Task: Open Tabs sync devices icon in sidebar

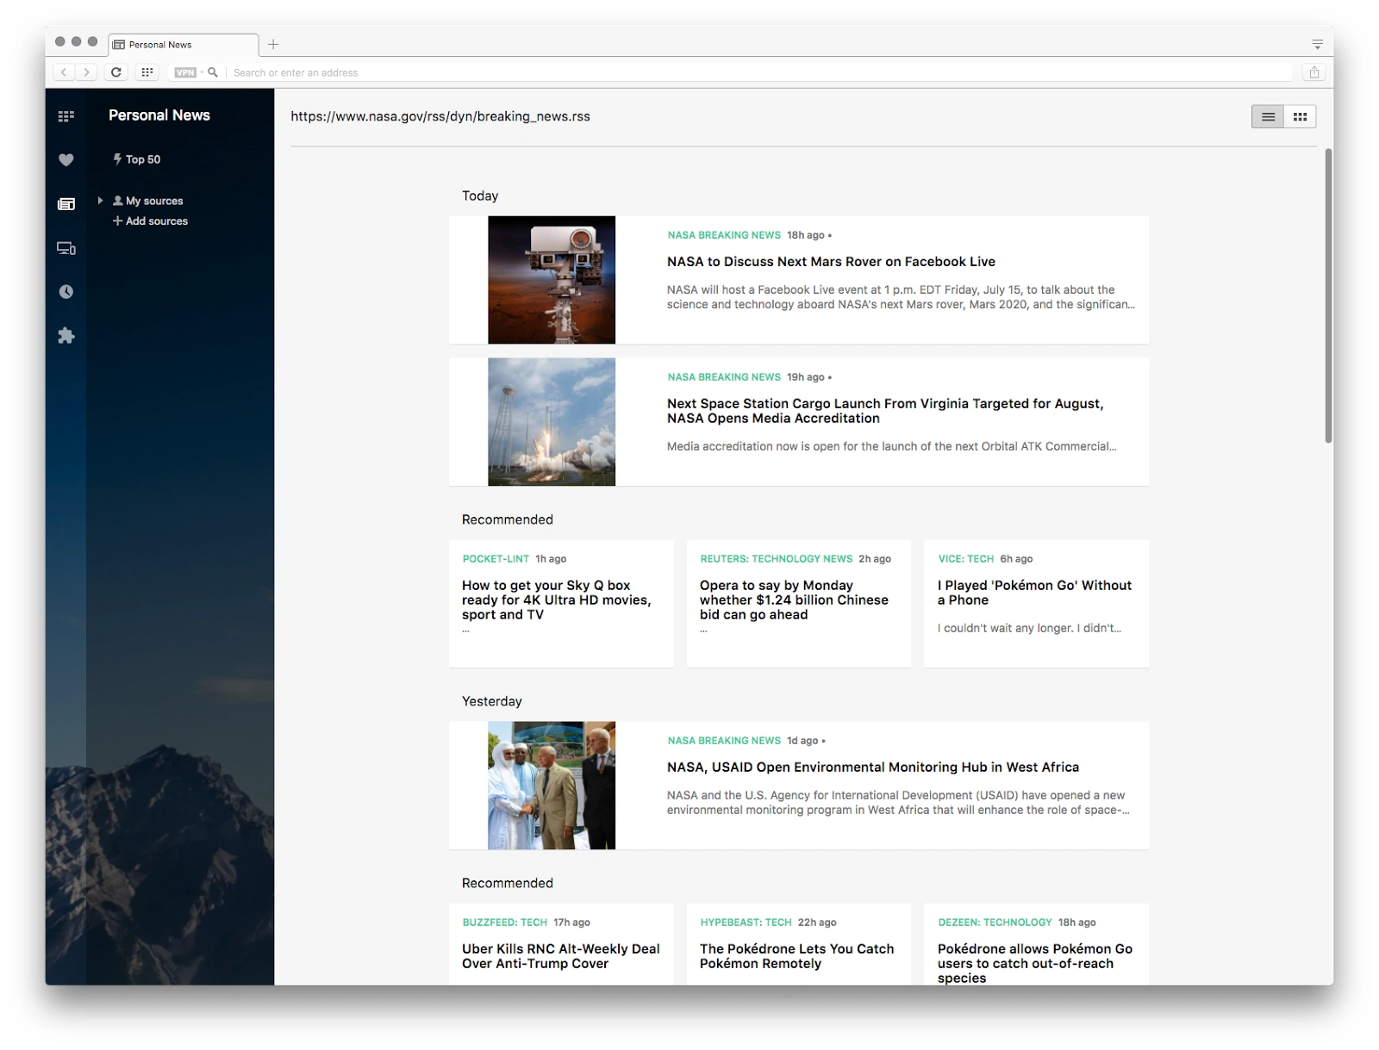Action: pyautogui.click(x=66, y=248)
